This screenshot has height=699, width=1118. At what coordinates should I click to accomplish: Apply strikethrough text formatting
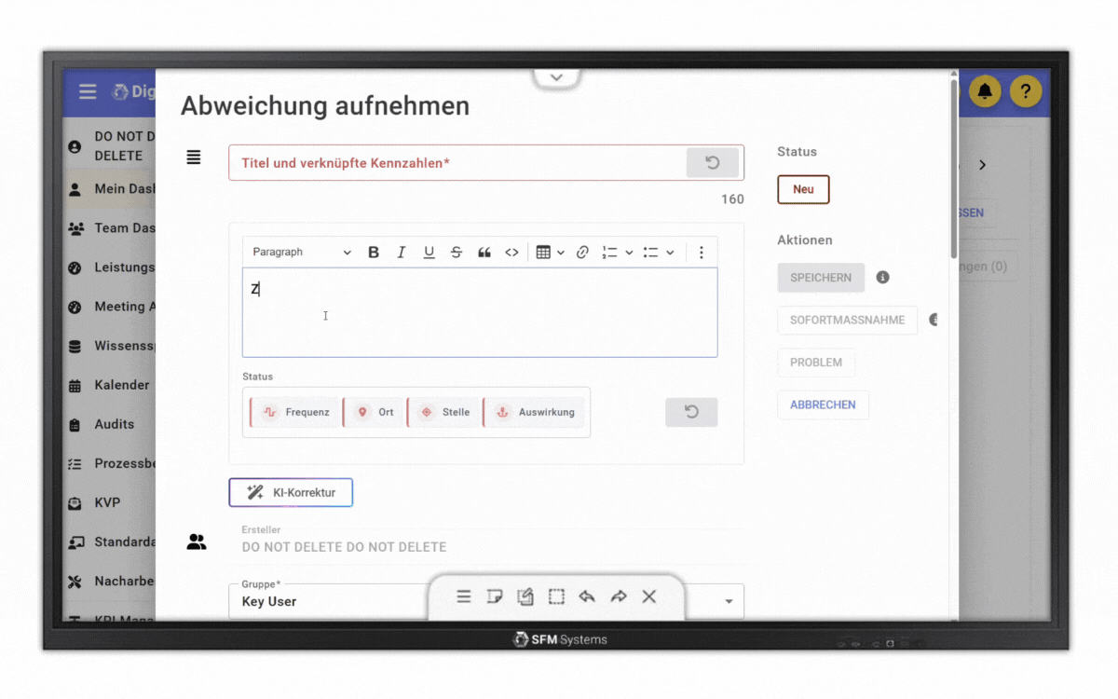pyautogui.click(x=457, y=253)
